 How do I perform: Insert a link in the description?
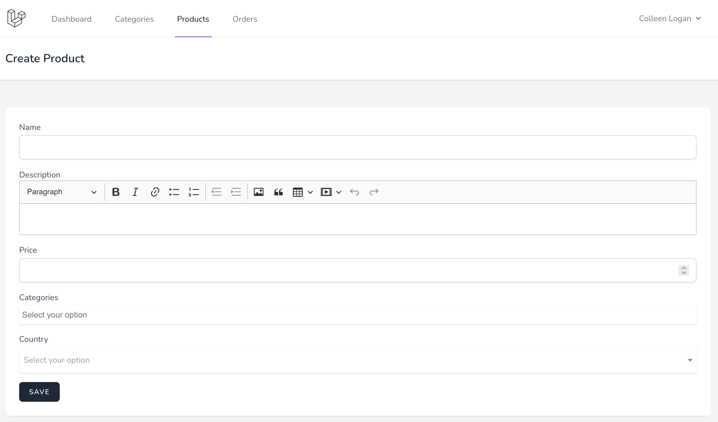pos(155,192)
